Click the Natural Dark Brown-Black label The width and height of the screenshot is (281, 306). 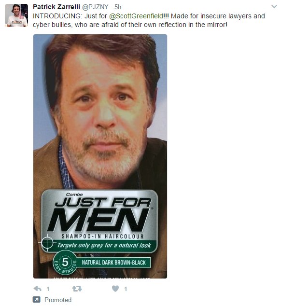[113, 263]
